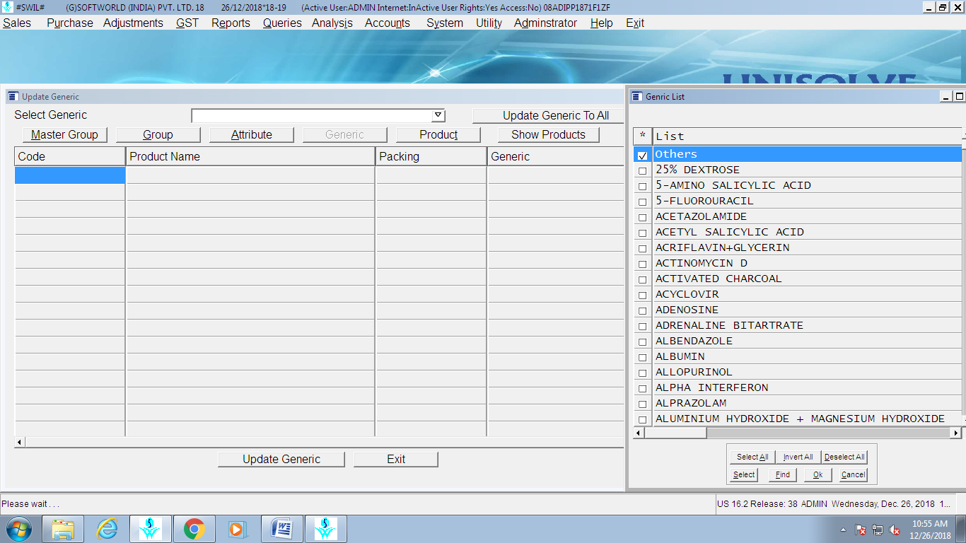This screenshot has width=966, height=543.
Task: Click Cancel in Genric List
Action: 853,474
